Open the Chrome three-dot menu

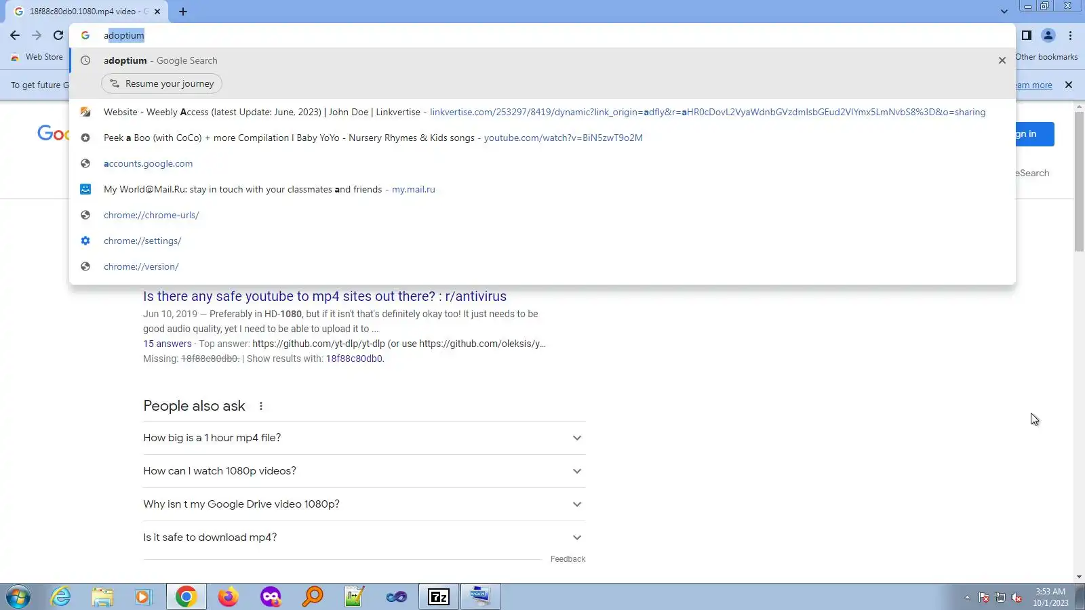tap(1071, 35)
